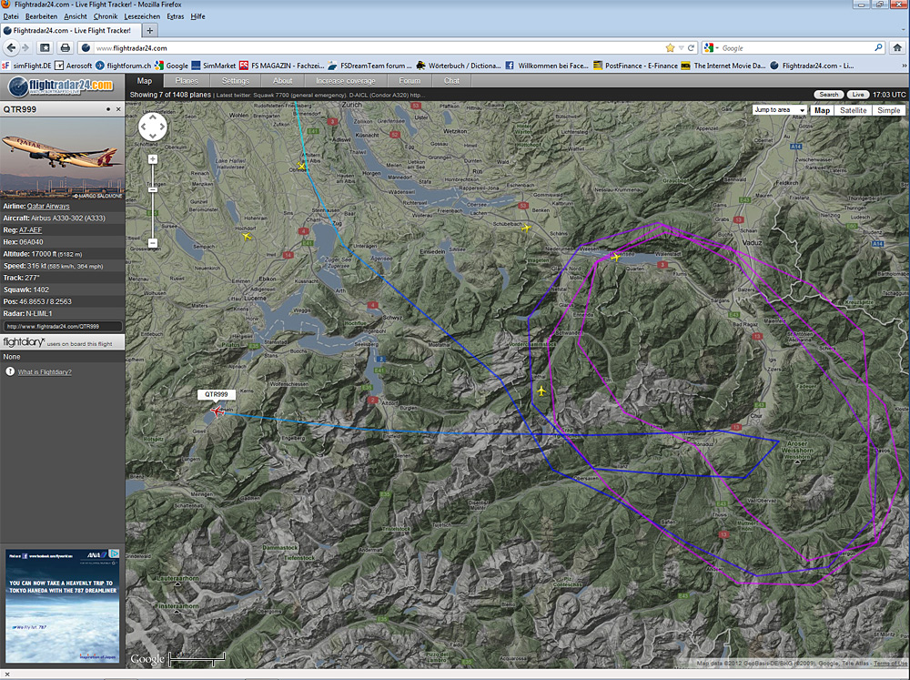Open the Lesezeichen menu
Viewport: 910px width, 680px height.
click(x=142, y=16)
